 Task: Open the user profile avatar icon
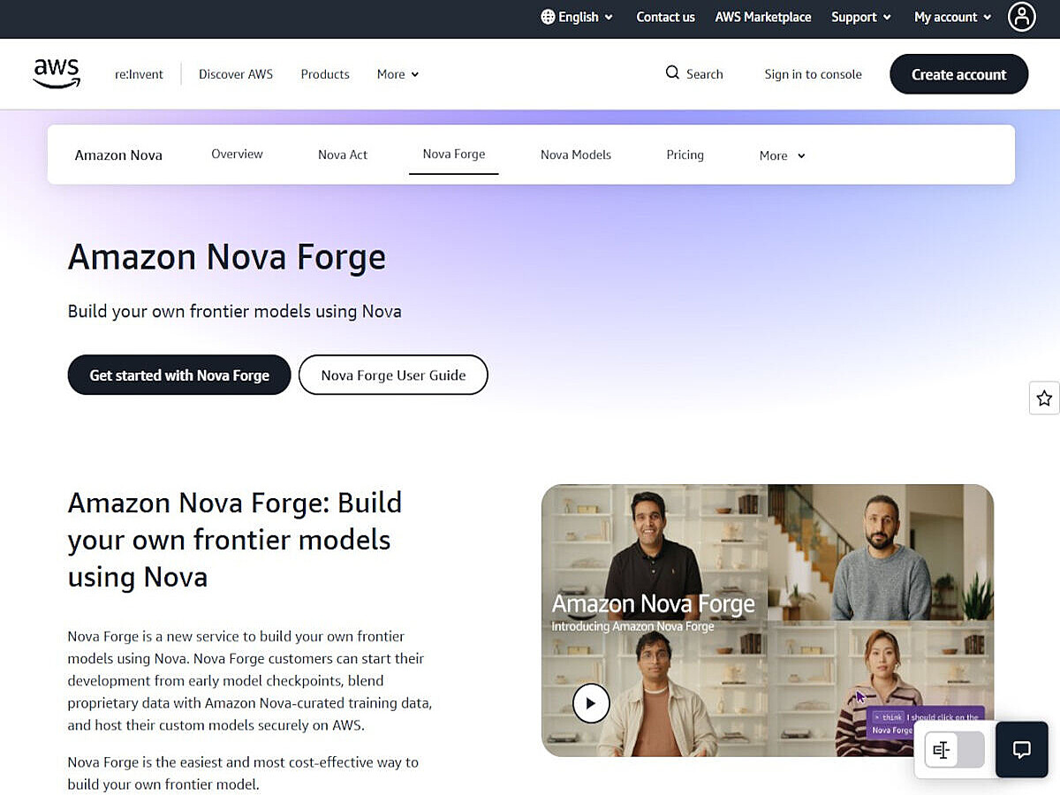pos(1022,17)
